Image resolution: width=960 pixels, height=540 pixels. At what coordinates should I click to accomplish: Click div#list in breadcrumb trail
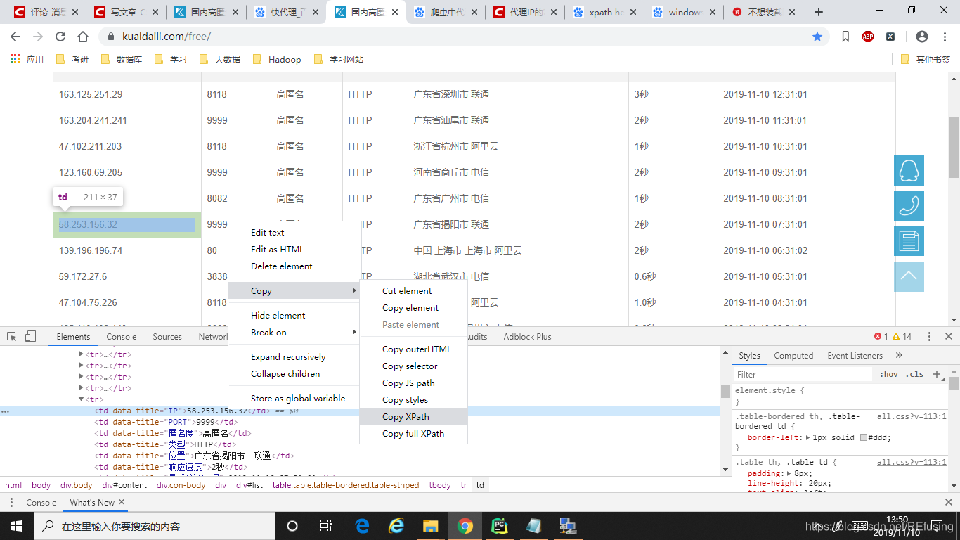point(249,485)
